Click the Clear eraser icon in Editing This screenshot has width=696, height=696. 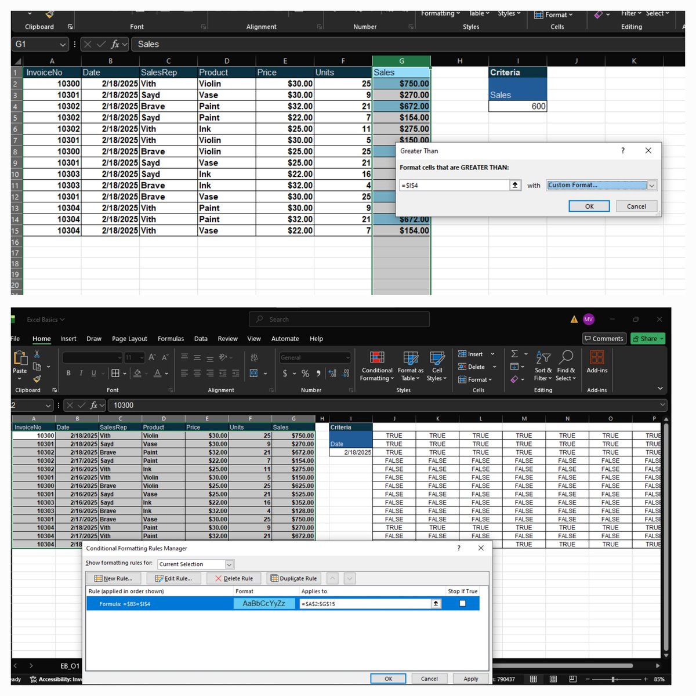(x=514, y=379)
